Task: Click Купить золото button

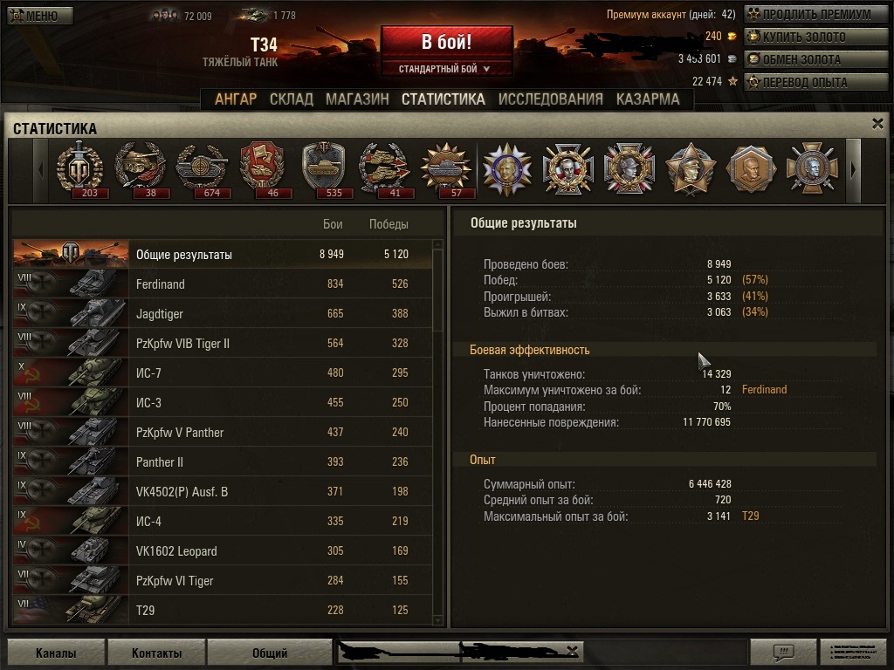Action: tap(815, 37)
